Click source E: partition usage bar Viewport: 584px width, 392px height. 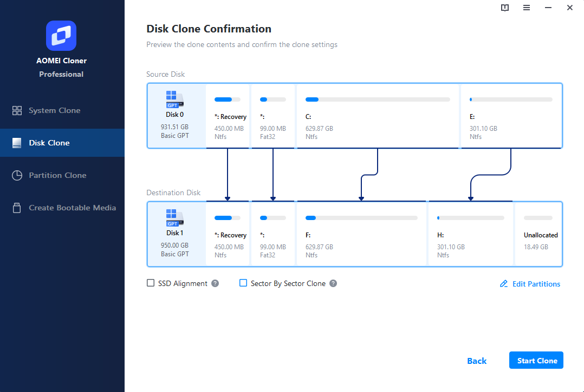[511, 99]
